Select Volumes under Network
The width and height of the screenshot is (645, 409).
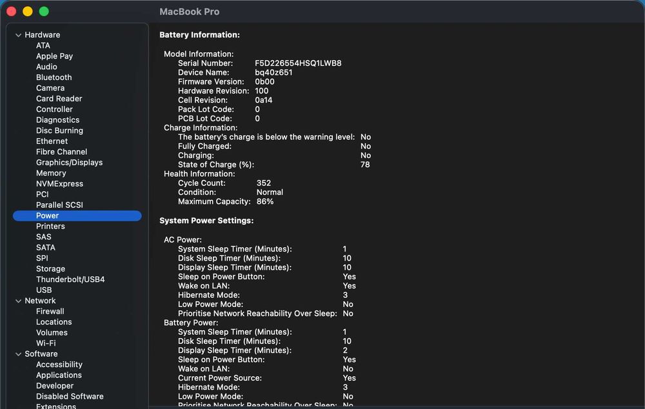coord(52,333)
